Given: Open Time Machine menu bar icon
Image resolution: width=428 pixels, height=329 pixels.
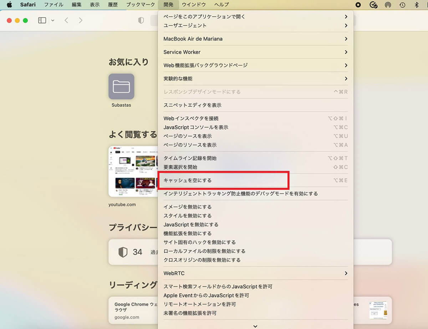Looking at the screenshot, I should pos(402,5).
